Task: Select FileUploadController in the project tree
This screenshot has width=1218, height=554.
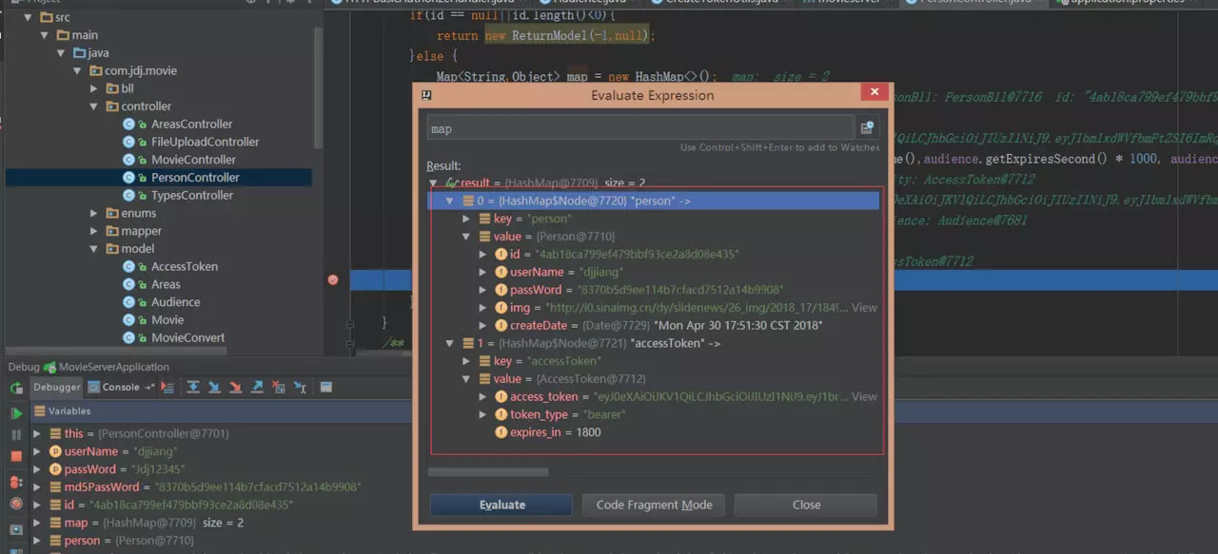Action: coord(205,142)
